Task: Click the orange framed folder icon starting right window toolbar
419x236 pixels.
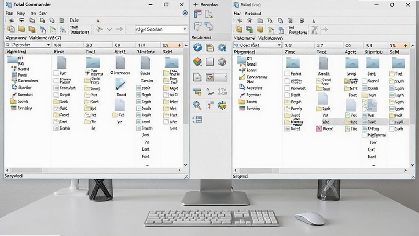Action: 239,29
